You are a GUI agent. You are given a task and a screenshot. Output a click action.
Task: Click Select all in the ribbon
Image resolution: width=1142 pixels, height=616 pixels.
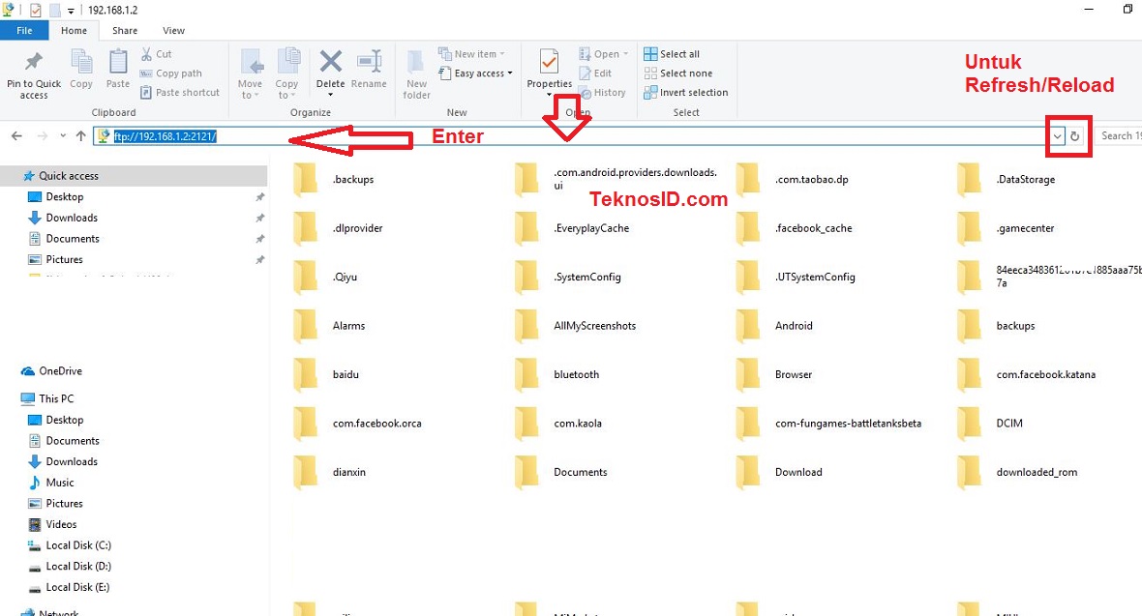coord(679,54)
